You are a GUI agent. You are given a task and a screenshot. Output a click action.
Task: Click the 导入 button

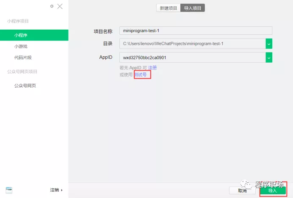[273, 190]
